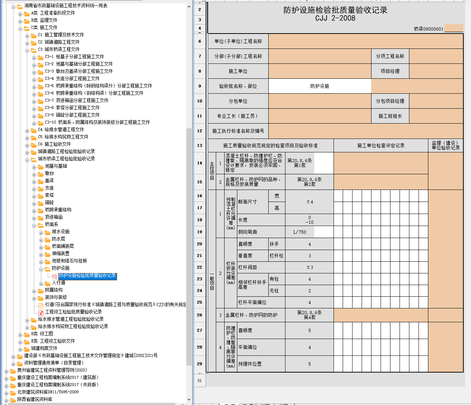Click the 施工单位检查评定记录 header cell
471x405 pixels.
click(381, 145)
